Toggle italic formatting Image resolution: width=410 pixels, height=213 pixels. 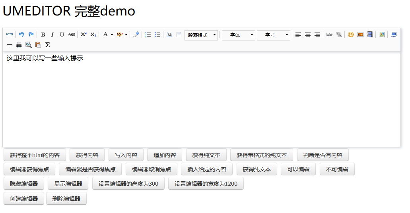point(52,35)
